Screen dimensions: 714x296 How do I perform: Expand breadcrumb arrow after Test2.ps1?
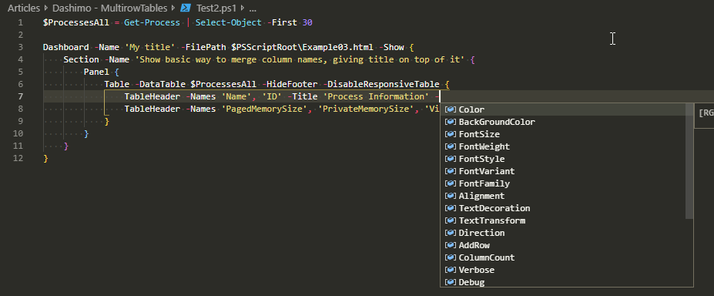pyautogui.click(x=243, y=8)
